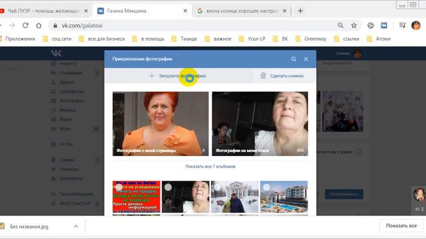Screen dimensions: 426x239
Task: Open the media playlist control icon
Action: coord(402,25)
